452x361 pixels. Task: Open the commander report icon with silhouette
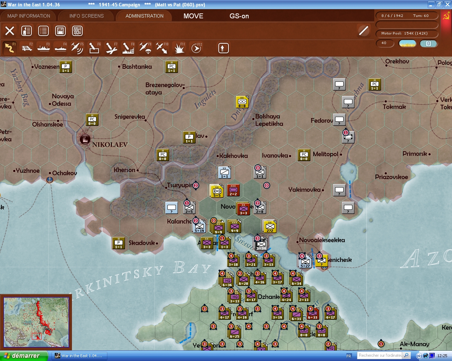click(x=26, y=31)
